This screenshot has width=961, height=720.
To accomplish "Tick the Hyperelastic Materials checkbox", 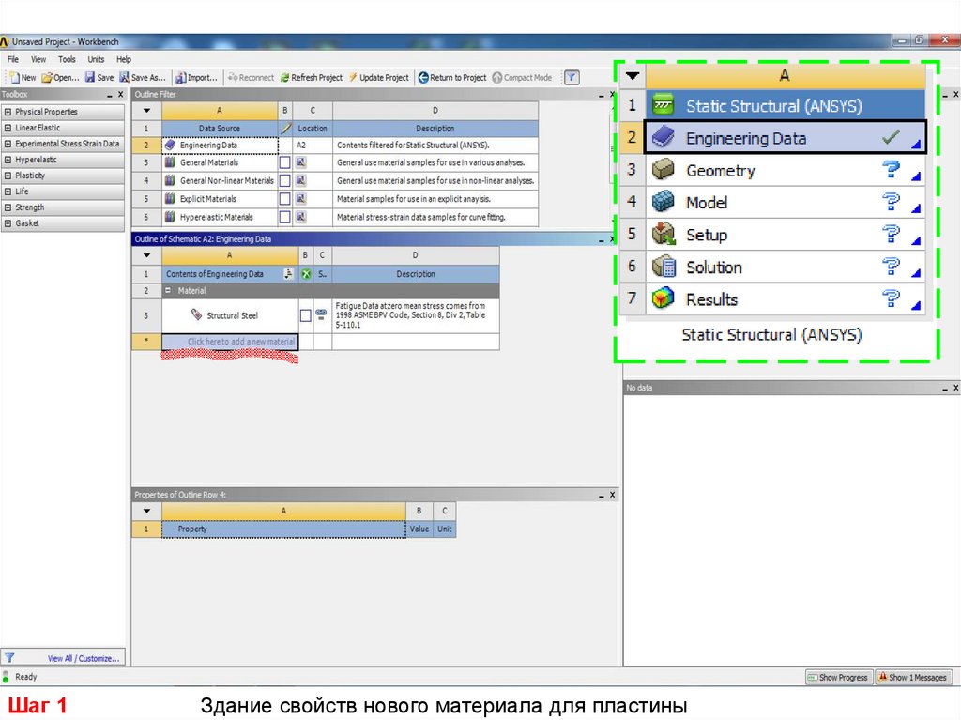I will (x=284, y=217).
